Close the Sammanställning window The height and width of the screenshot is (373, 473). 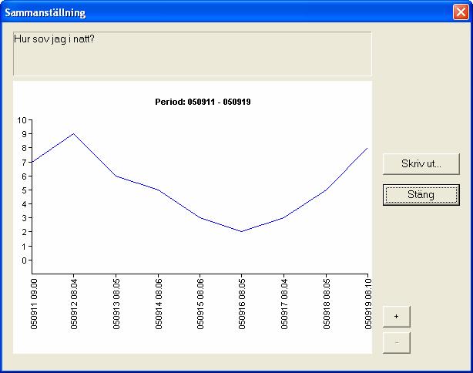point(461,12)
